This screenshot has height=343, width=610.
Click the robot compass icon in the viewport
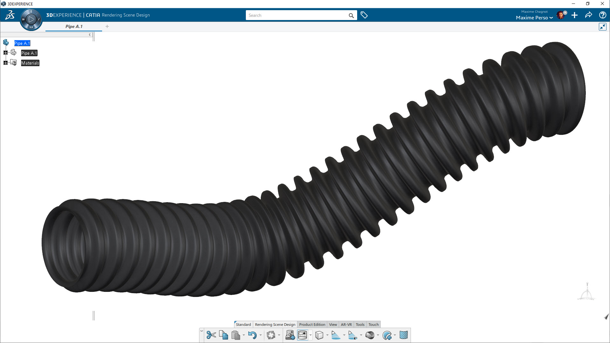586,292
